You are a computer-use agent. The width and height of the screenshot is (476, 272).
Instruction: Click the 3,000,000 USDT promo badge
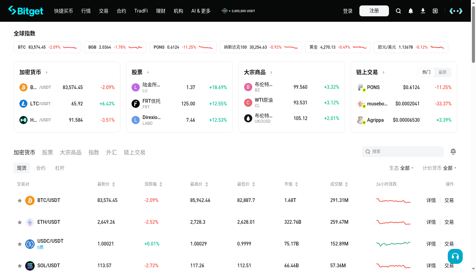238,11
